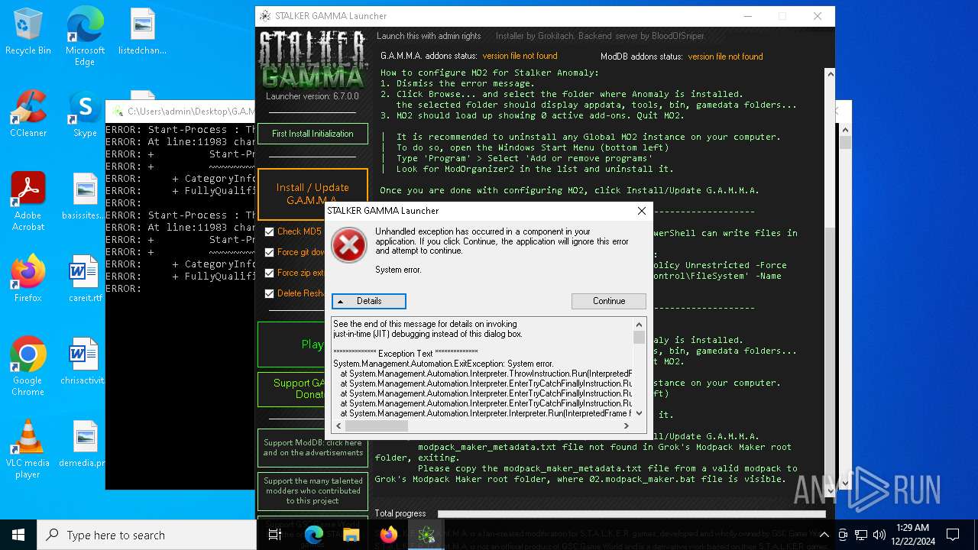Viewport: 978px width, 550px height.
Task: Click launcher log scrollbar up arrow
Action: (x=829, y=74)
